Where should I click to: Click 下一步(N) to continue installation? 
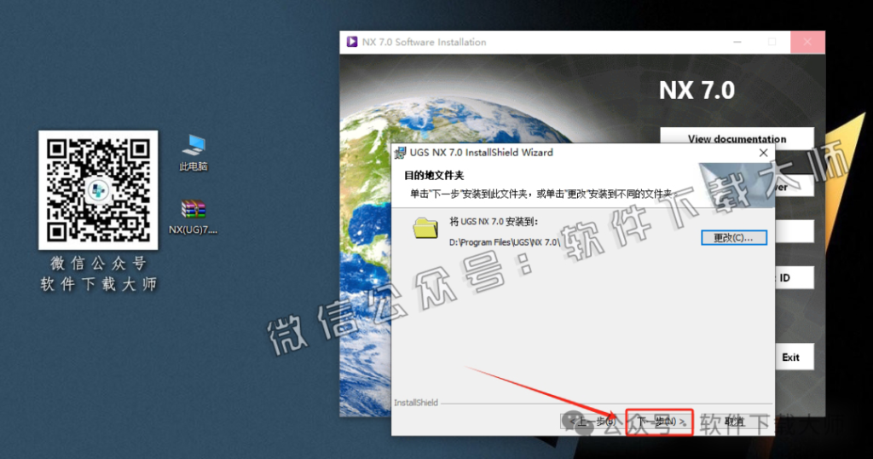pyautogui.click(x=660, y=421)
